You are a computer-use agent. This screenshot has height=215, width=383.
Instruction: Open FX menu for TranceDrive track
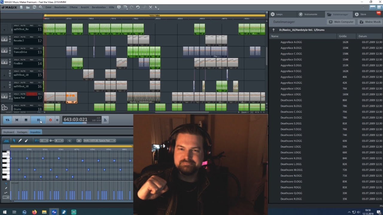(x=40, y=48)
